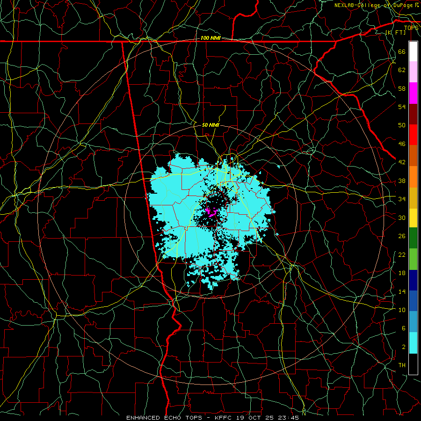The height and width of the screenshot is (421, 421).
Task: Pick the cyan legend color band
Action: click(413, 343)
